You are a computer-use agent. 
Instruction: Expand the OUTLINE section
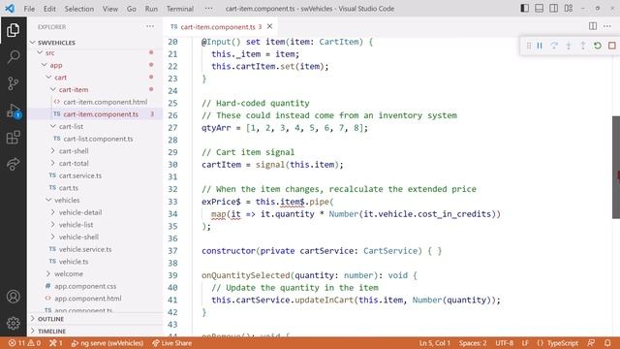[95, 319]
